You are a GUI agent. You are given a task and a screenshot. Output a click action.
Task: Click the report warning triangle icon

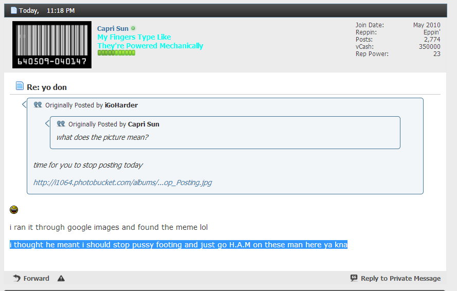point(61,279)
